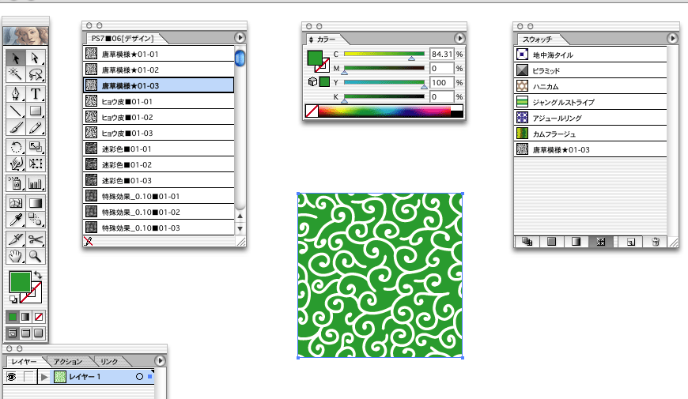Apply solid Color mode in the toolbox
Screen dimensions: 688x399
[x=13, y=317]
